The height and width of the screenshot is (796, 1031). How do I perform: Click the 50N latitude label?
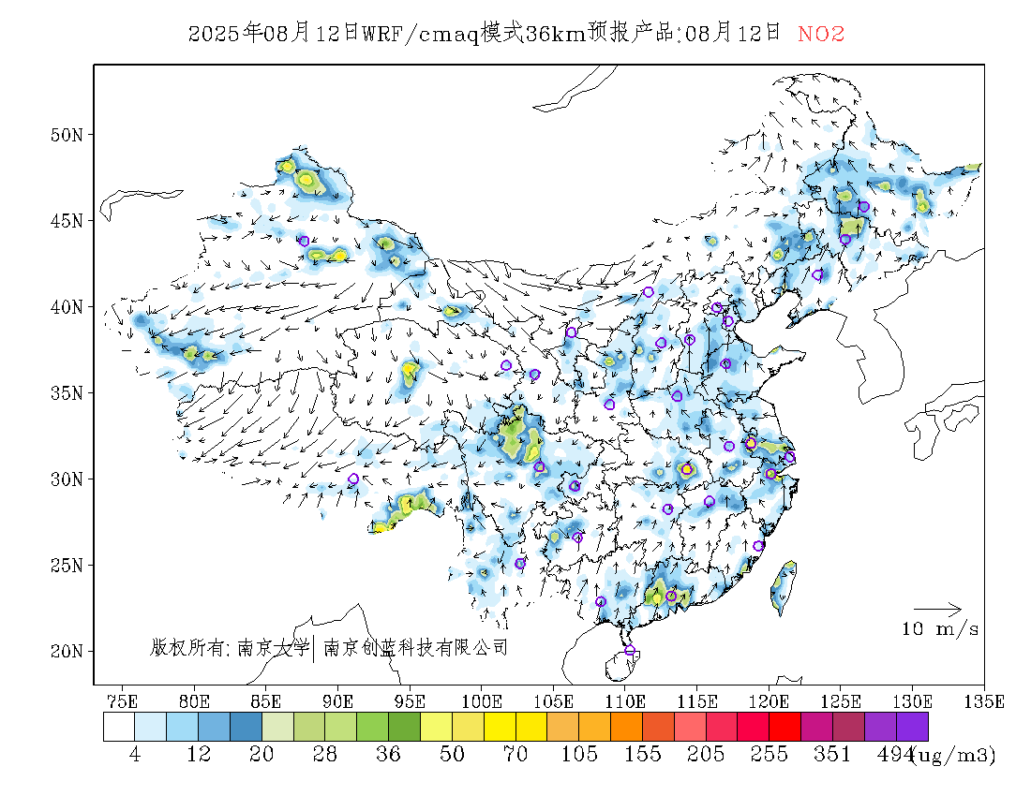pos(67,135)
